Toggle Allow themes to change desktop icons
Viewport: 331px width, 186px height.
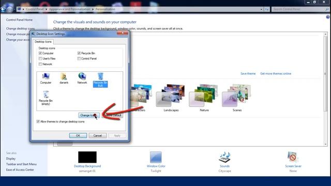click(x=38, y=121)
